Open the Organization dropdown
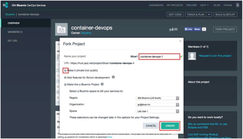243x139 pixels. (157, 105)
